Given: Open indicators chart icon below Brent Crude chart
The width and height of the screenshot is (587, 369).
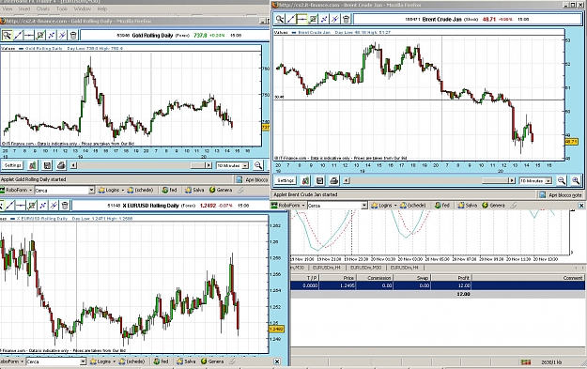Looking at the screenshot, I should click(305, 181).
